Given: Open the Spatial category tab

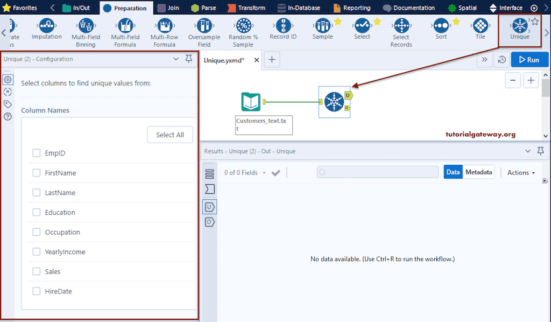Looking at the screenshot, I should click(x=462, y=8).
